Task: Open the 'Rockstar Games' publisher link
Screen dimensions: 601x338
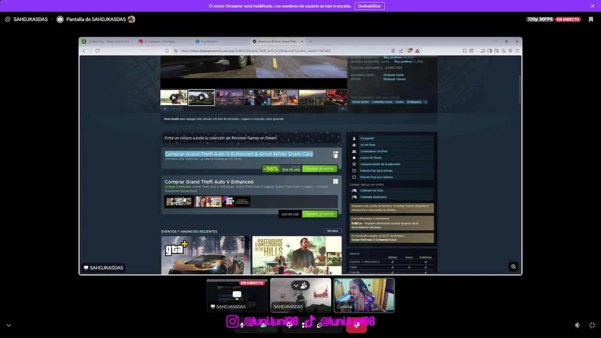Action: (x=394, y=79)
